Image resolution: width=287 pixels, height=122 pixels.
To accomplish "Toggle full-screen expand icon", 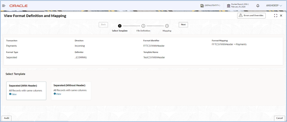I will [x=276, y=16].
